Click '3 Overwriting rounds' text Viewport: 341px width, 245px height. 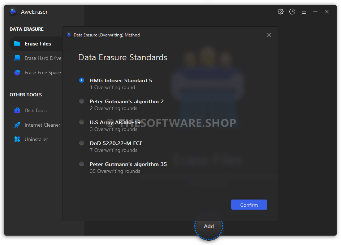113,129
